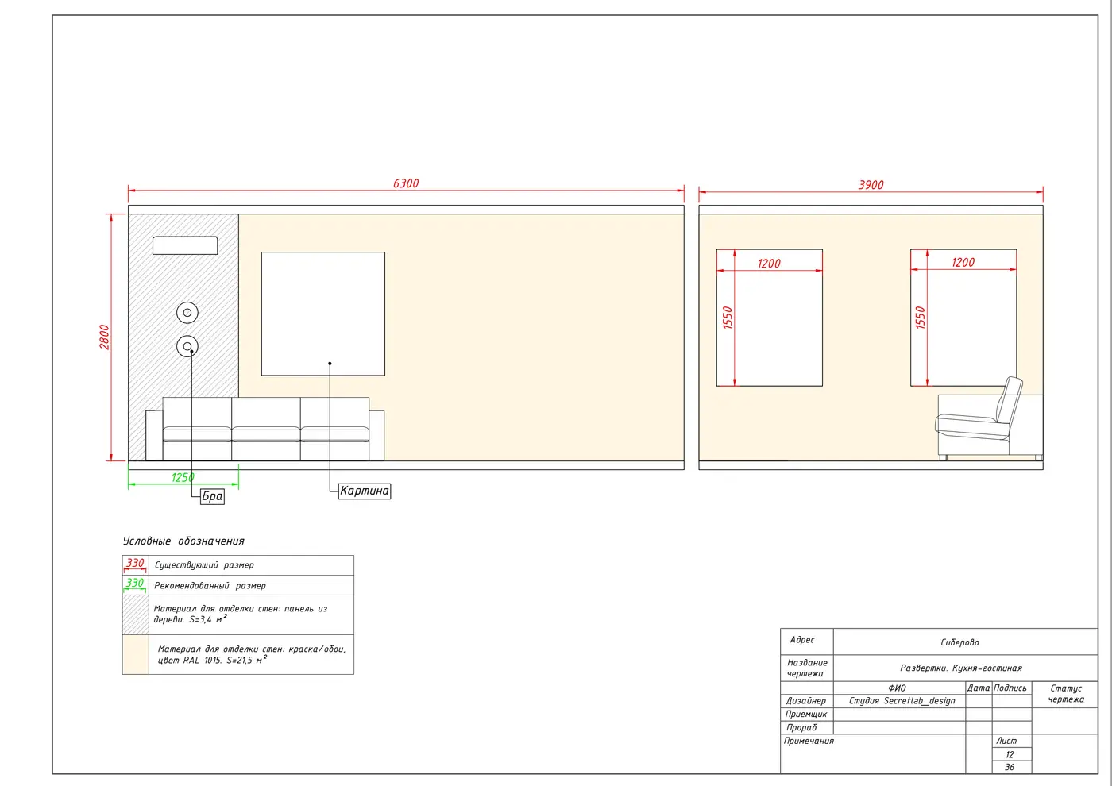Click the краска/обои RAL 1015 material description
Screen dimensions: 1112x786
[252, 654]
